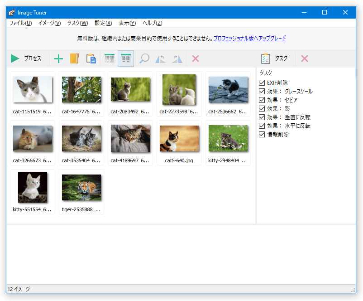Open the イメージ(V) menu
Screen dimensions: 363x301
tap(49, 23)
